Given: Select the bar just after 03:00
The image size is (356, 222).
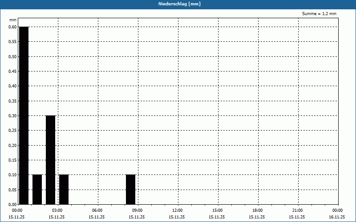Looking at the screenshot, I should point(64,190).
